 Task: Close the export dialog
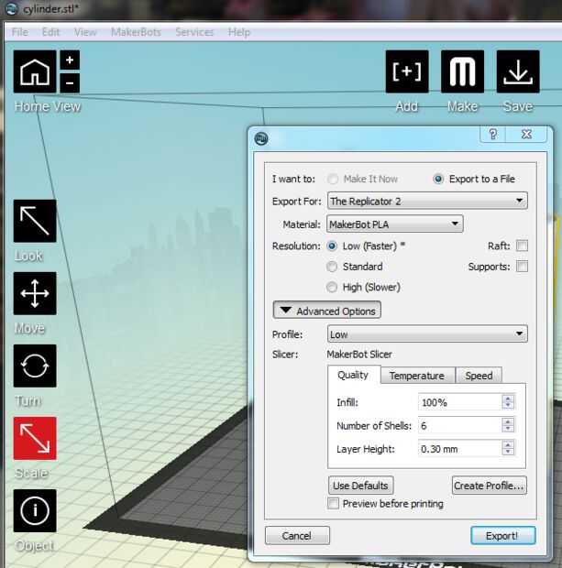(x=526, y=135)
